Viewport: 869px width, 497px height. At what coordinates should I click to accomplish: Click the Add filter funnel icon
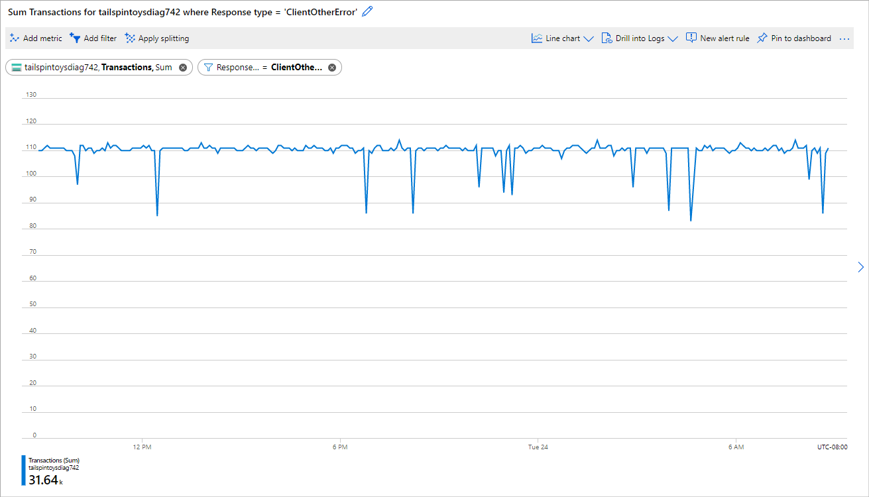(x=75, y=38)
